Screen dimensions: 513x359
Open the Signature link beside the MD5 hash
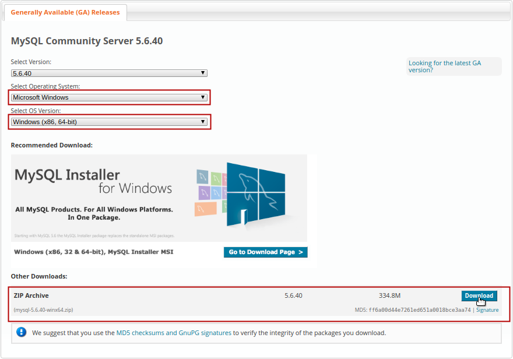(x=487, y=310)
